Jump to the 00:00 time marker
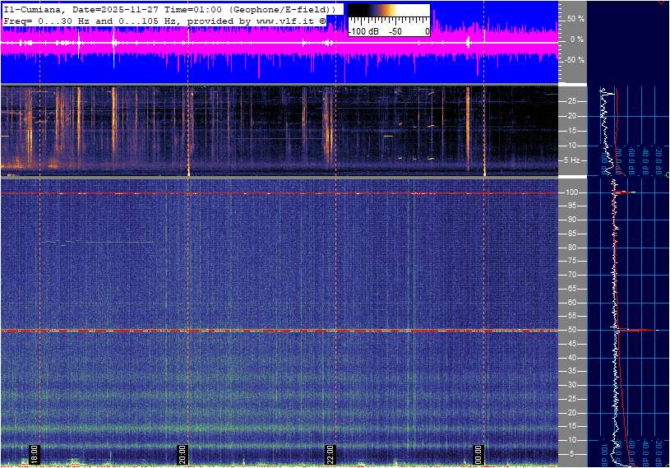The height and width of the screenshot is (468, 670). [479, 454]
